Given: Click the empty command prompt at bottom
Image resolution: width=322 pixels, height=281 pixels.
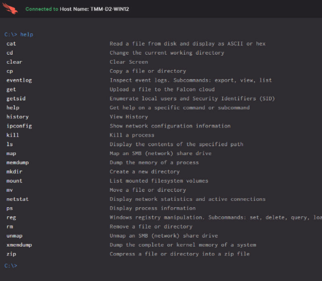Looking at the screenshot, I should click(11, 266).
